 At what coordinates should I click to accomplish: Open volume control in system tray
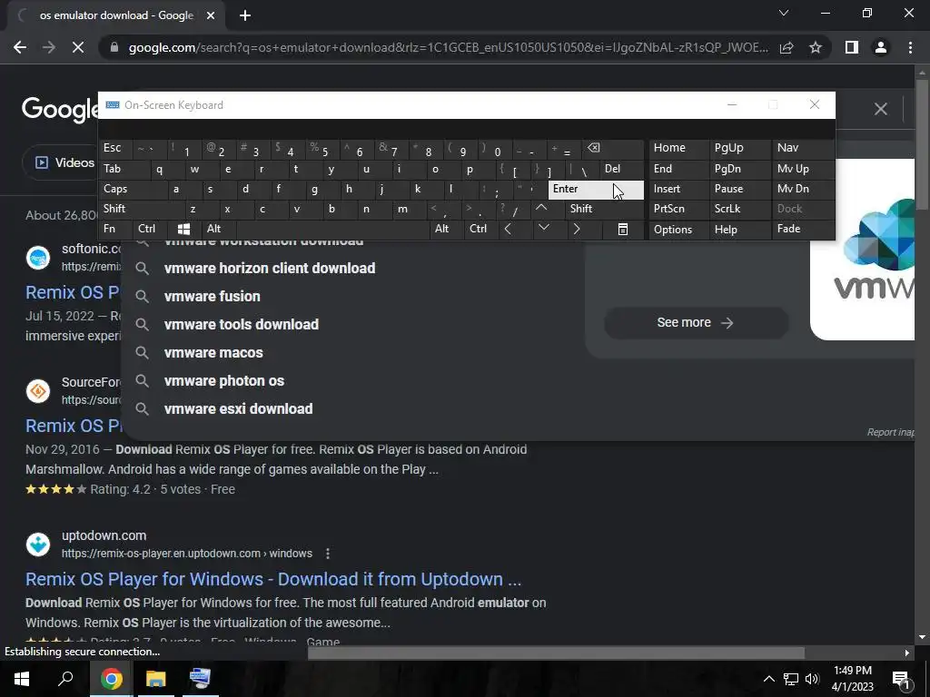812,679
